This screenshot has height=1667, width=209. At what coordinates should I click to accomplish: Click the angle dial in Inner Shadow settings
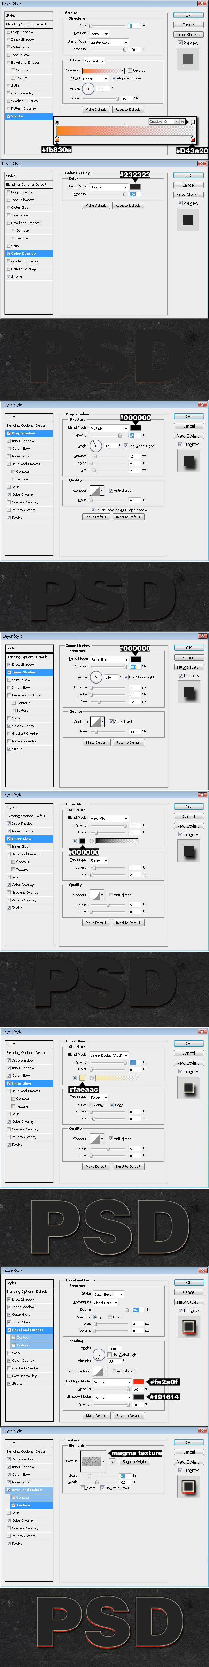96,677
